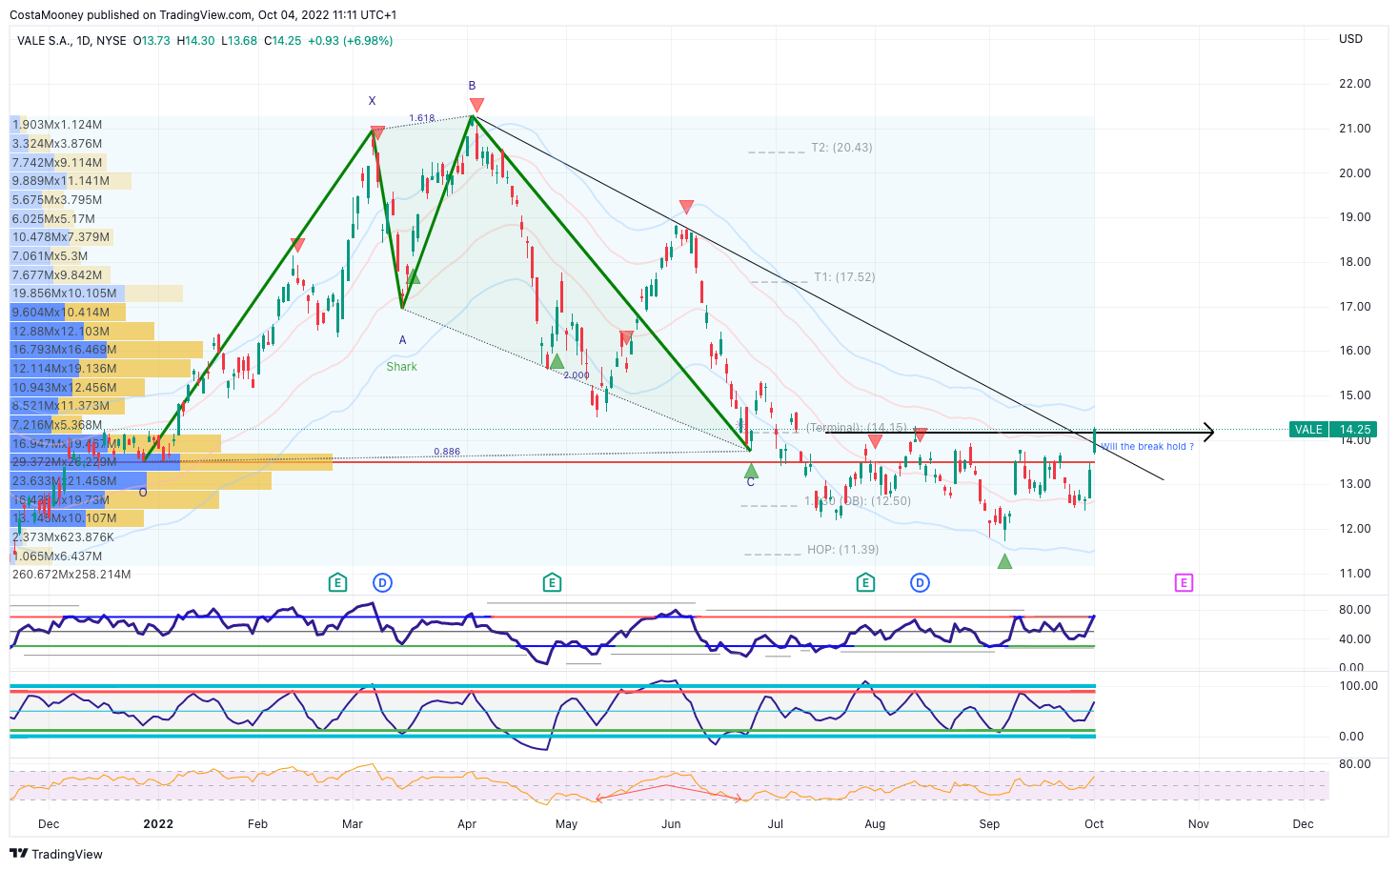This screenshot has width=1398, height=870.
Task: Click the 1.903Mx1.124M volume profile row
Action: click(x=57, y=125)
